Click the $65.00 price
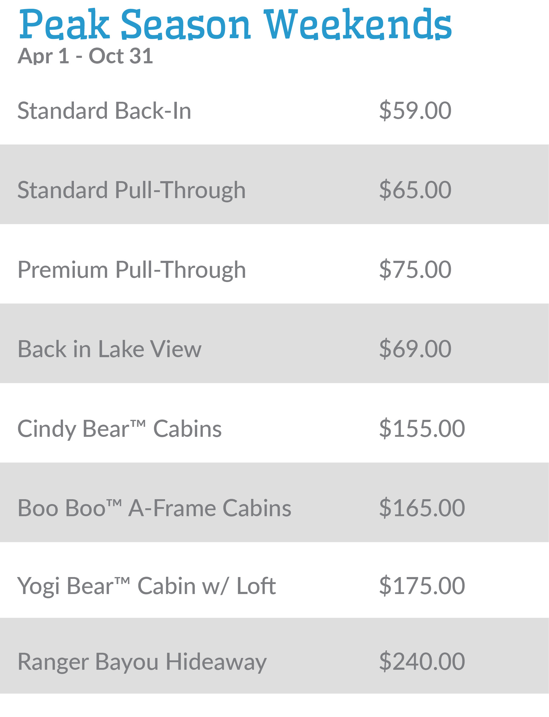Viewport: 549px width, 717px height. [415, 190]
